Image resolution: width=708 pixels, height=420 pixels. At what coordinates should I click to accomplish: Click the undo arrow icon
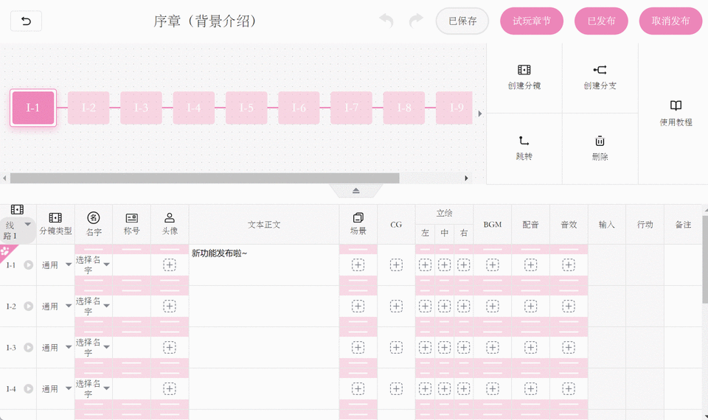(x=386, y=21)
